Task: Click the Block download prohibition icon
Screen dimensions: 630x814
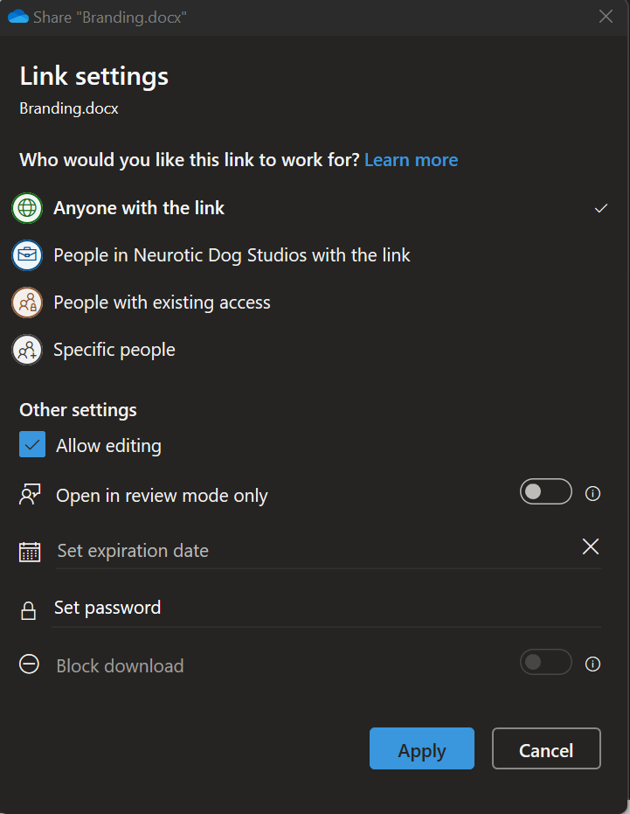Action: (x=29, y=664)
